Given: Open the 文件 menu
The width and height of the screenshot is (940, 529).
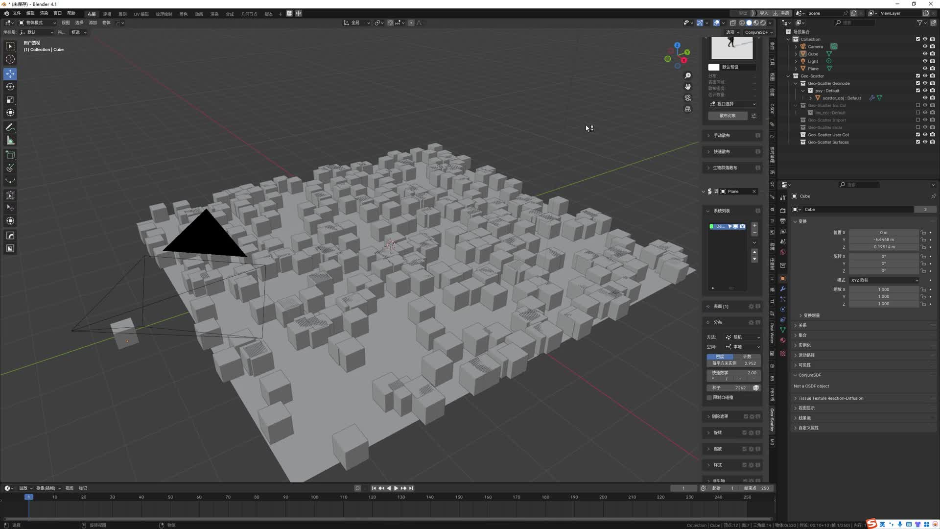Looking at the screenshot, I should pos(17,13).
